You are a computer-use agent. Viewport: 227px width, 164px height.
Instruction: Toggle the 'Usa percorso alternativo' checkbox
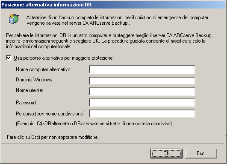[9, 58]
